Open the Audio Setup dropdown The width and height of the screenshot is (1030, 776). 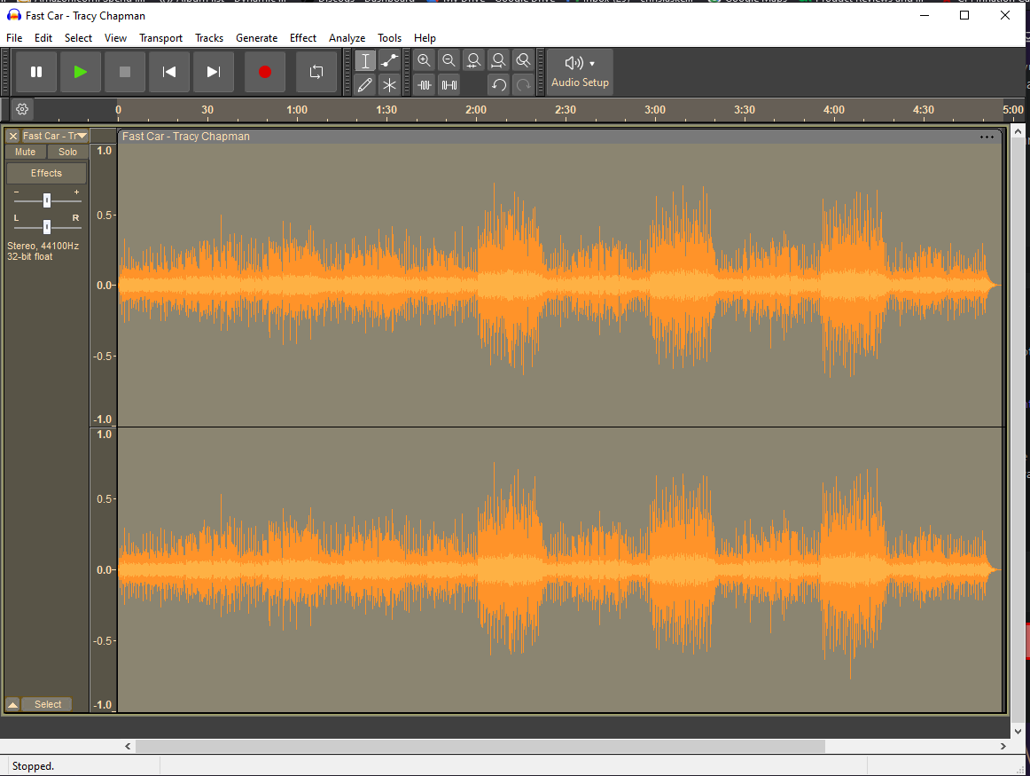(x=580, y=72)
